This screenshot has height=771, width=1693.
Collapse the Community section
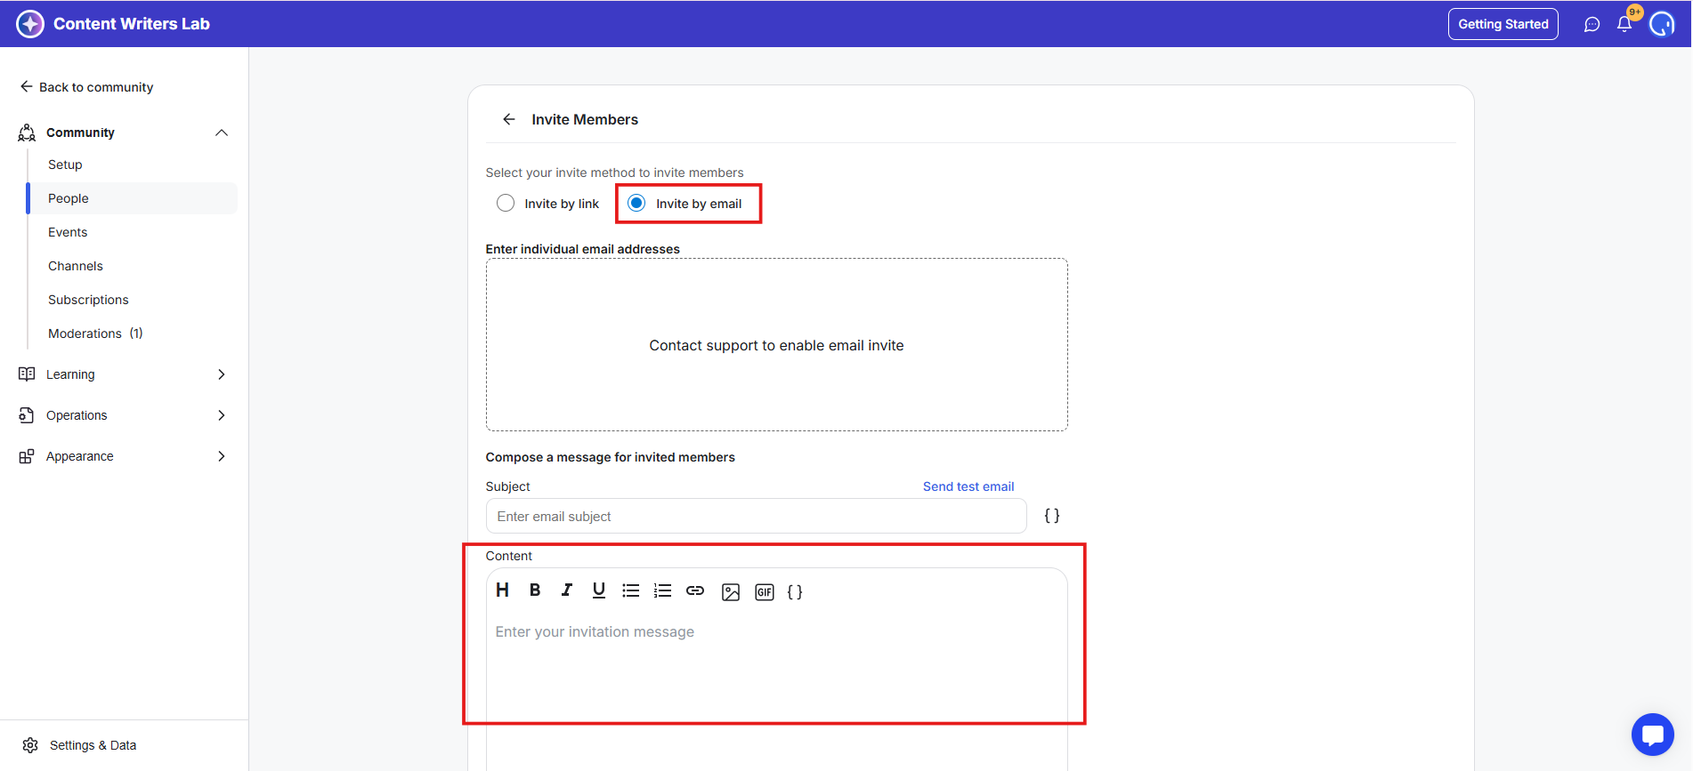(222, 133)
